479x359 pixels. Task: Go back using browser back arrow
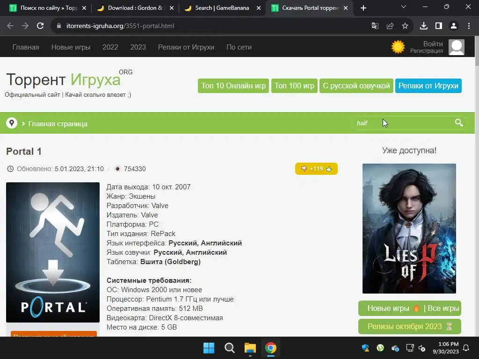click(10, 26)
